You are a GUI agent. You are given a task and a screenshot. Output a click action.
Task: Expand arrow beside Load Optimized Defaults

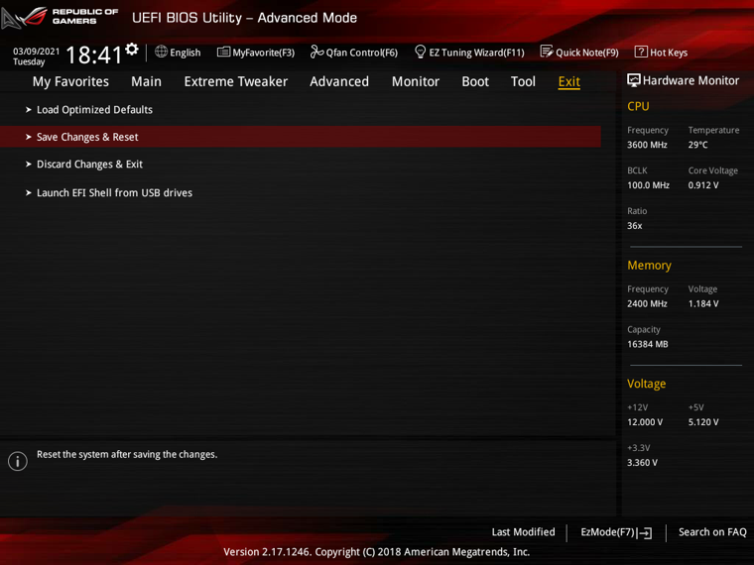point(29,110)
